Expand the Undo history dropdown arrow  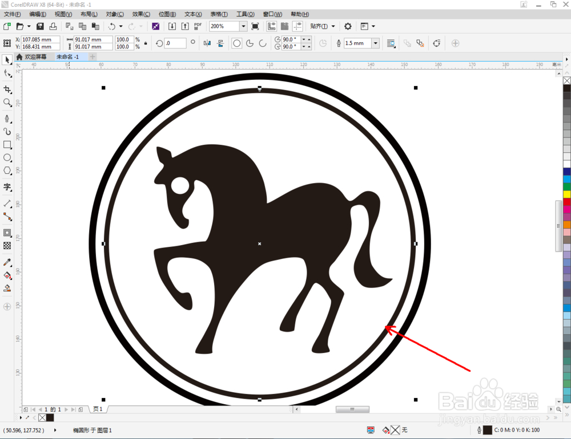pos(121,26)
